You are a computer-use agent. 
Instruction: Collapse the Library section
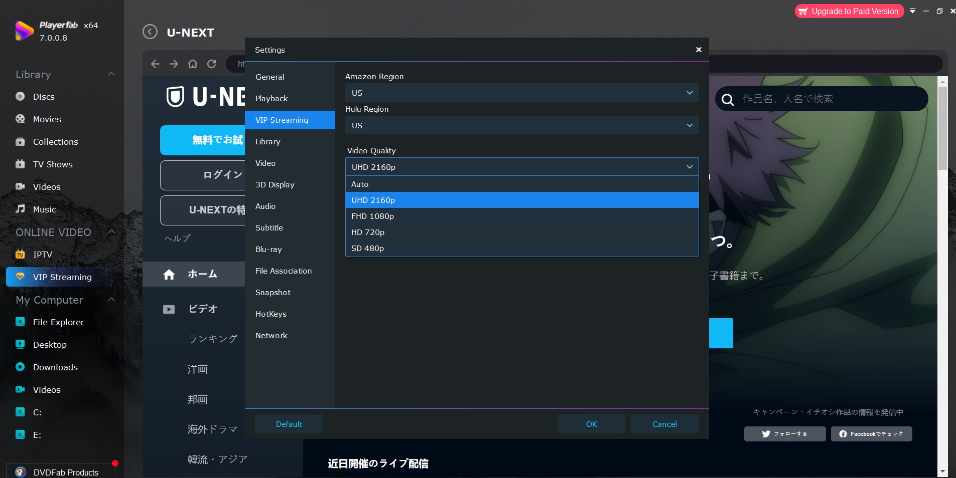pyautogui.click(x=111, y=74)
